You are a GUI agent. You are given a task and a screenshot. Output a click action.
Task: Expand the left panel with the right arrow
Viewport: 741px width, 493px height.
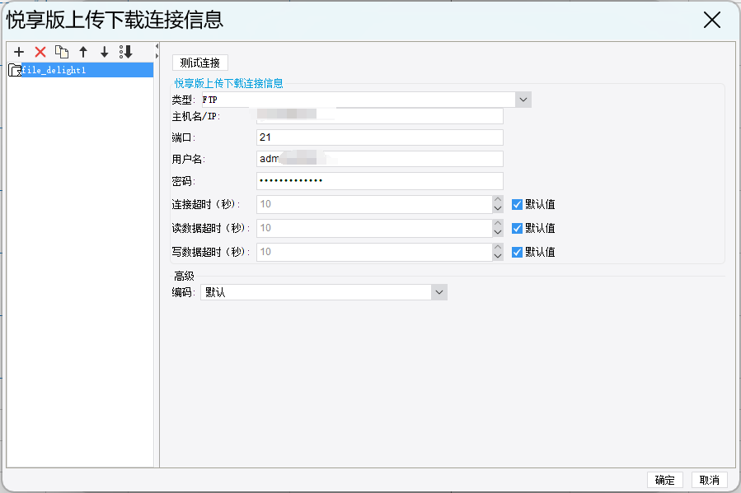click(157, 56)
